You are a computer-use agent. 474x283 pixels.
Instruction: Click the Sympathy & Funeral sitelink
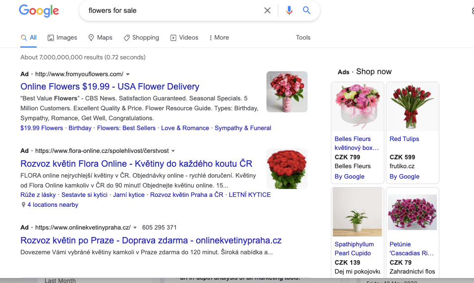(243, 128)
